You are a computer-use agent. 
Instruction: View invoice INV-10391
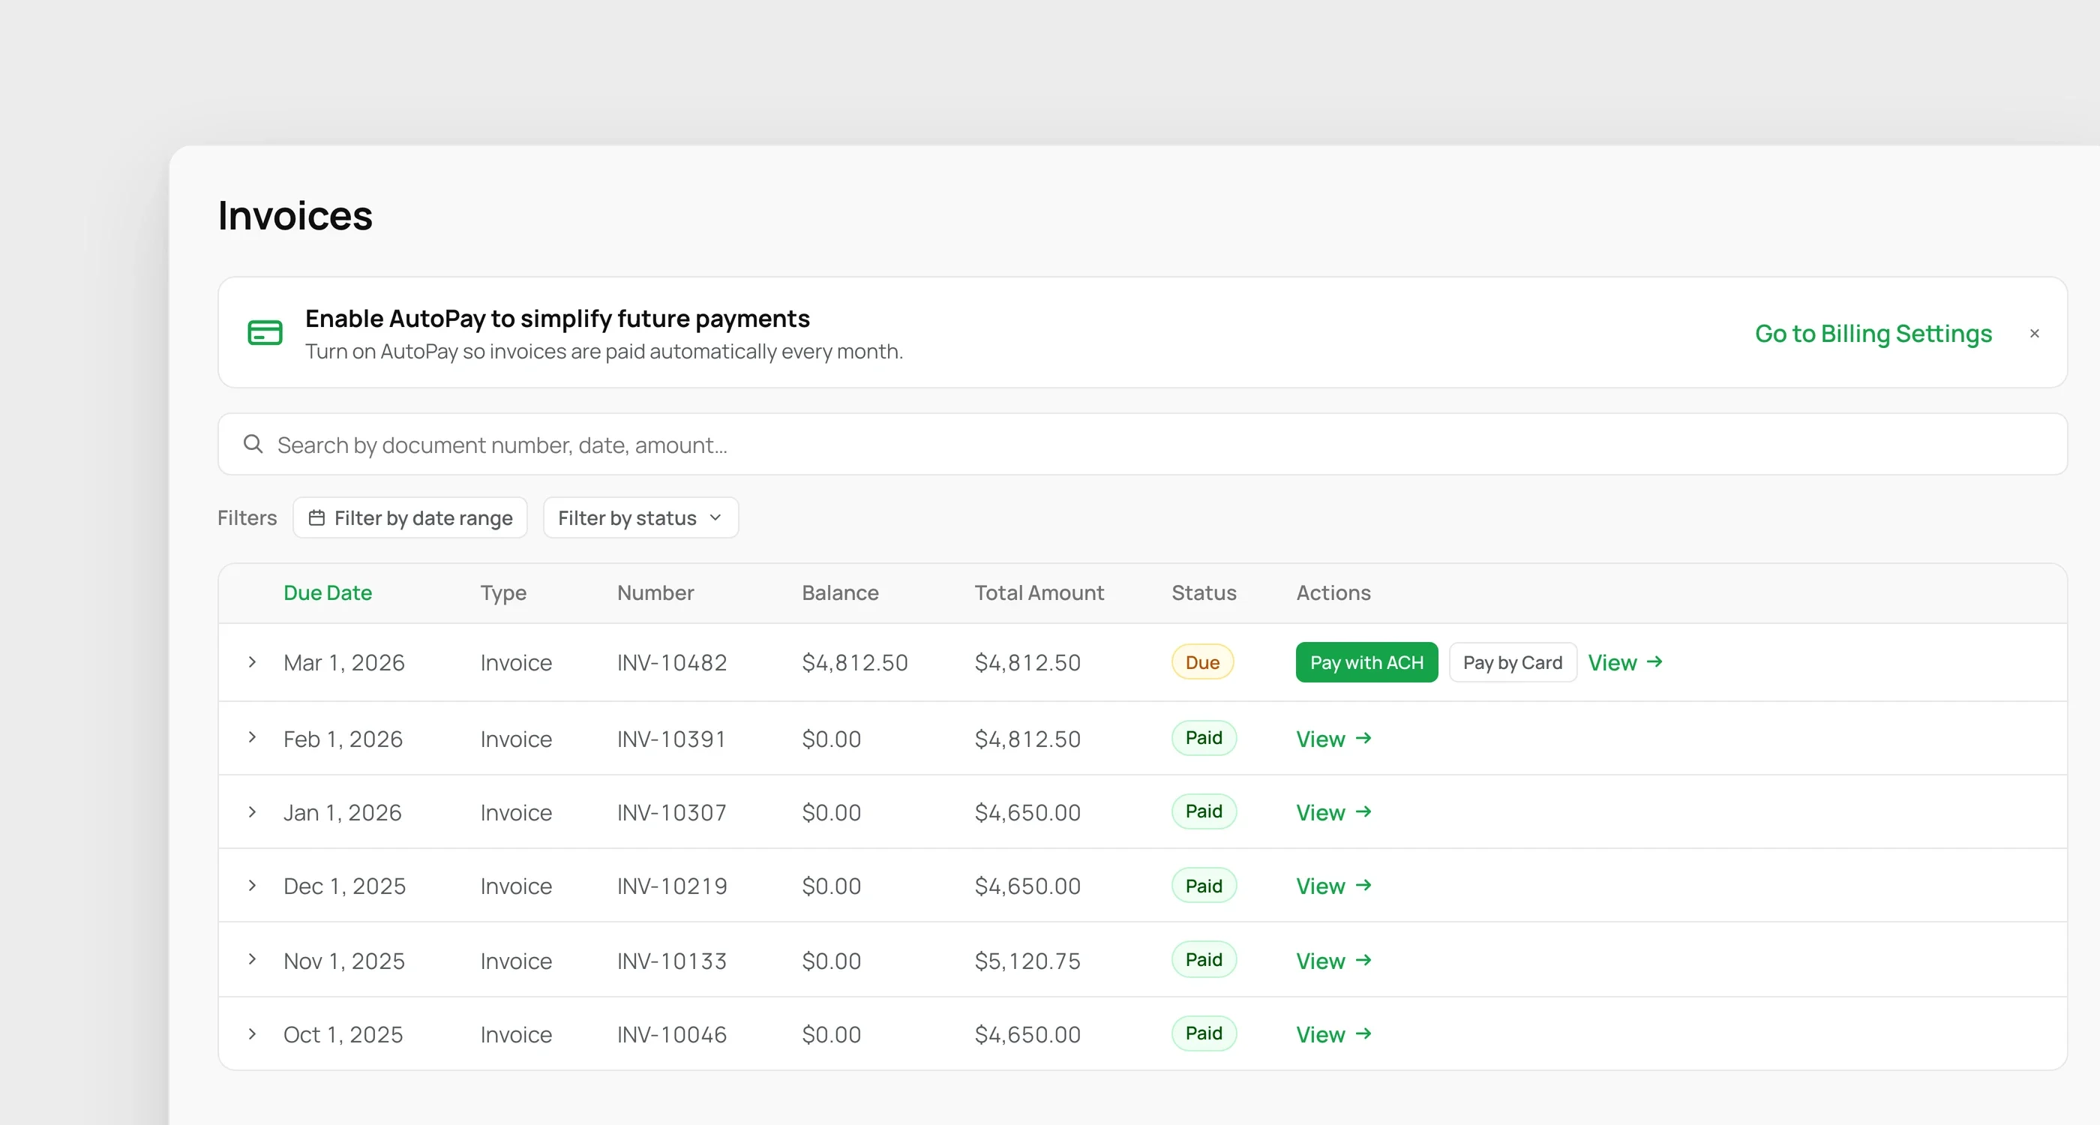click(1333, 739)
